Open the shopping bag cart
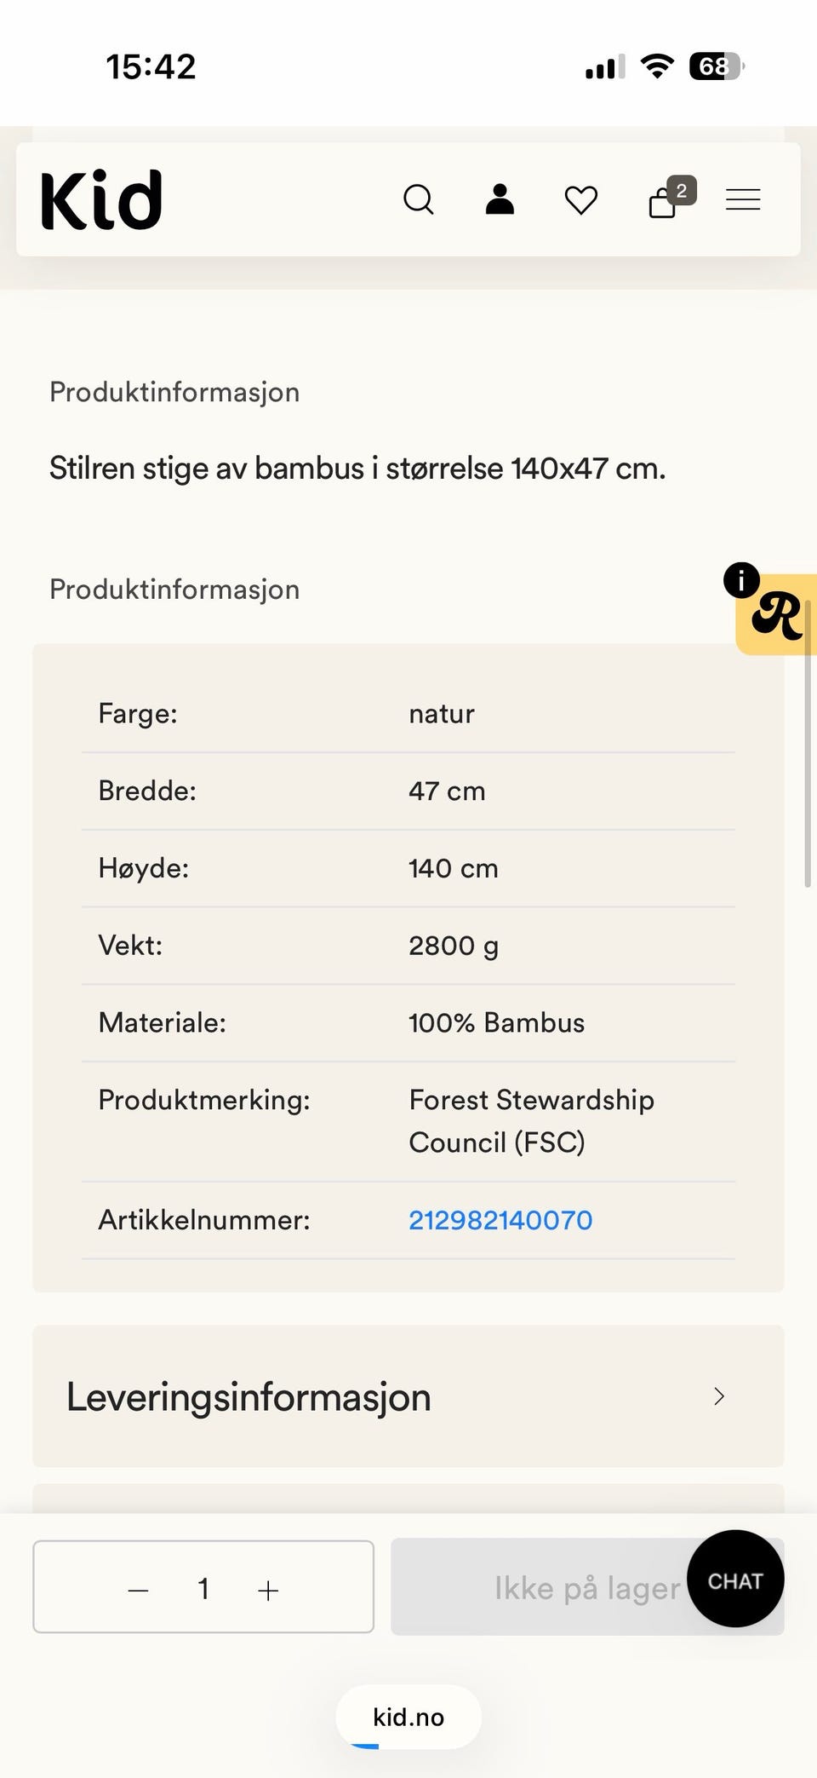The width and height of the screenshot is (817, 1778). click(662, 203)
